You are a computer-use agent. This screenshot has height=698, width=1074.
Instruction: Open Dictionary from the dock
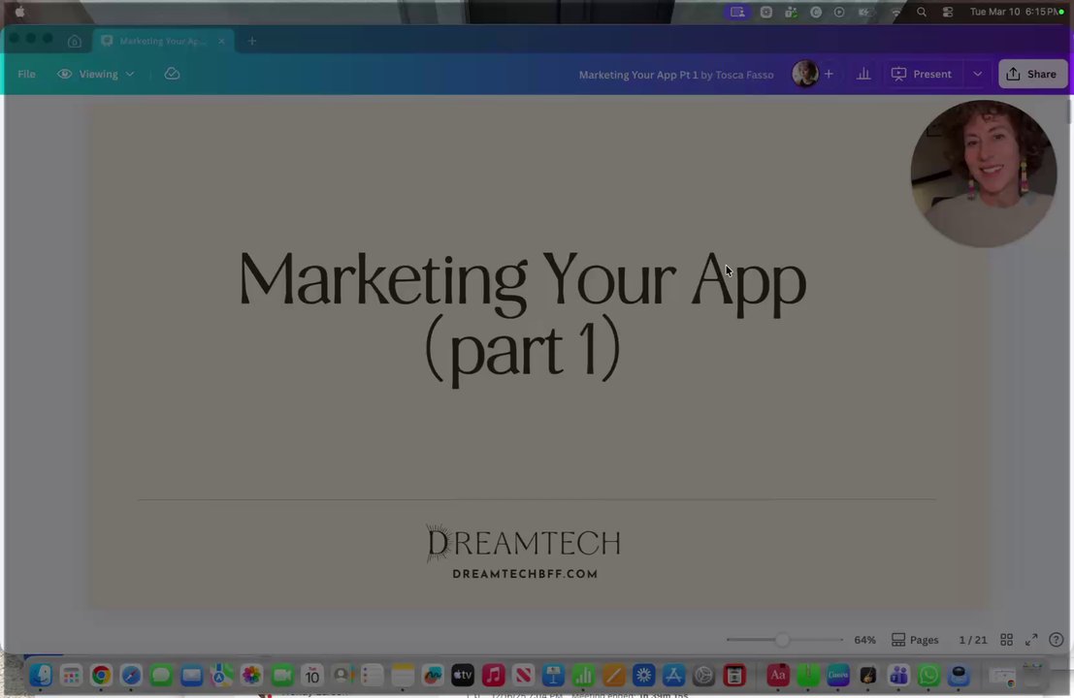click(x=777, y=676)
